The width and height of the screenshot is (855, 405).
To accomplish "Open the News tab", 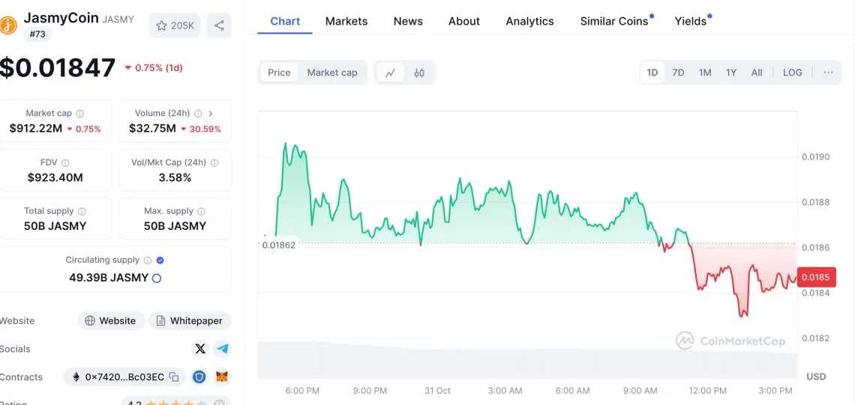I will click(408, 21).
